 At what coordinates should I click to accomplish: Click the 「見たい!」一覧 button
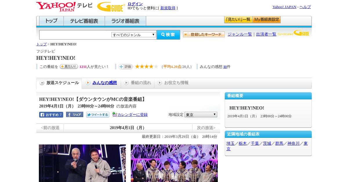click(238, 19)
